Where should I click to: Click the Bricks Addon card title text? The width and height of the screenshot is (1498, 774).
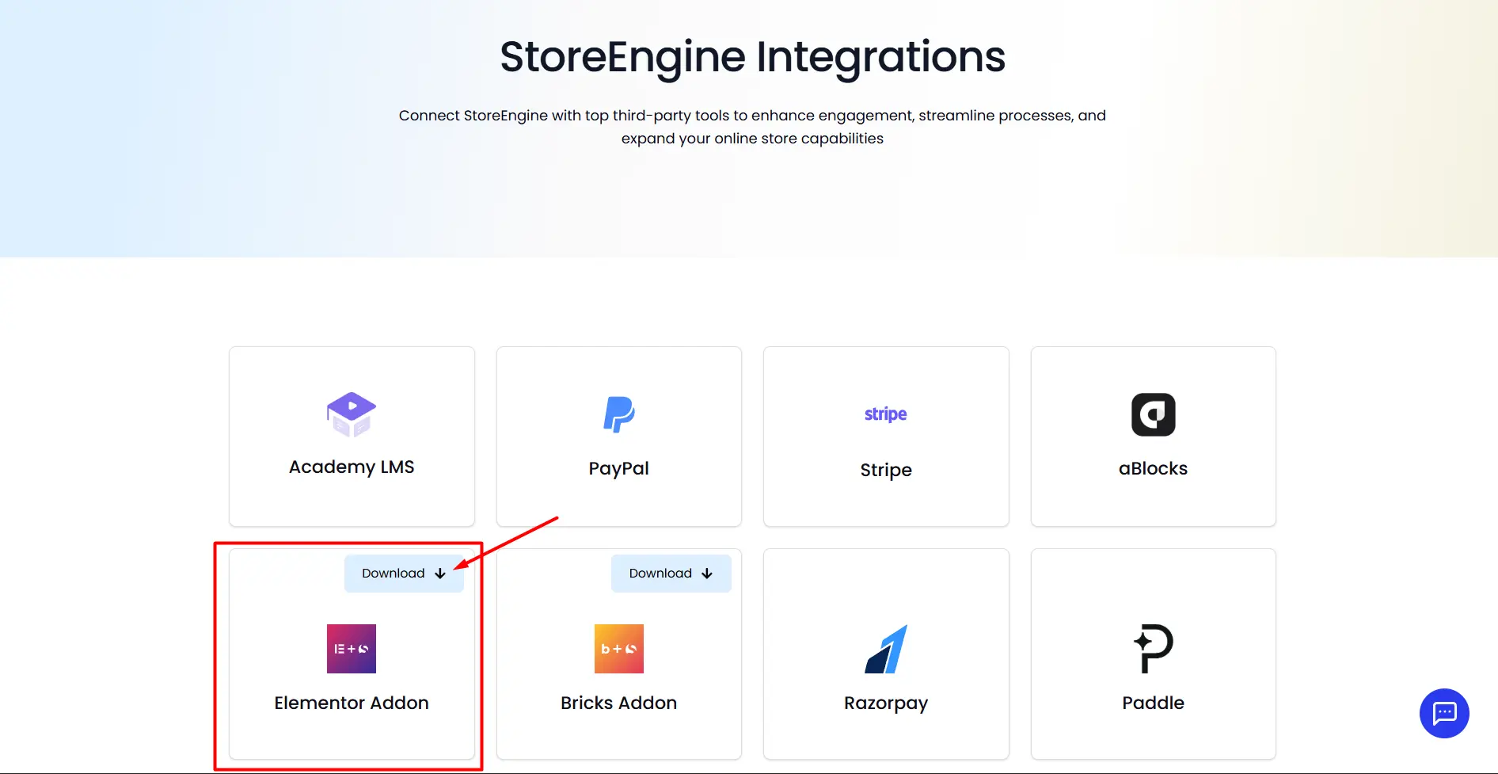pyautogui.click(x=618, y=703)
